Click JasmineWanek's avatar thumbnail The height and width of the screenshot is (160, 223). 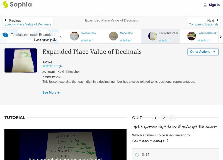pos(192,36)
